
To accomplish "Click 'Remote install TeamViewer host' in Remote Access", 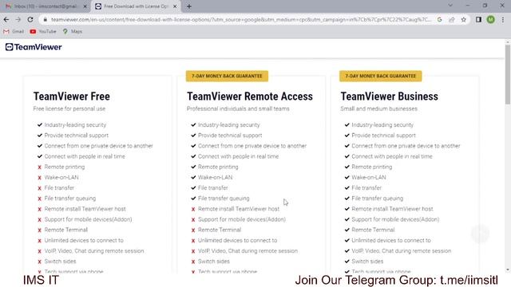I will coord(239,209).
